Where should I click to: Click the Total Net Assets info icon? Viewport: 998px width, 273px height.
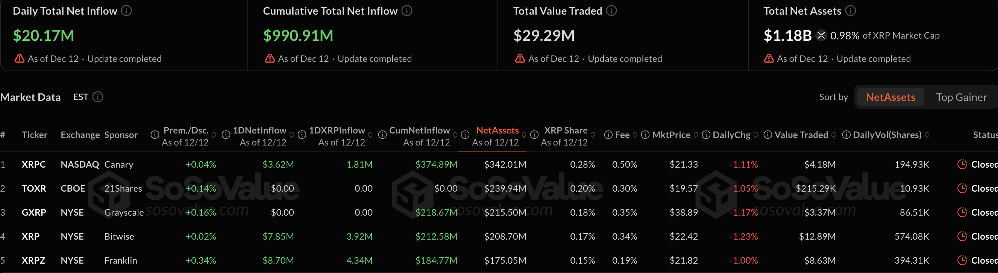(850, 11)
